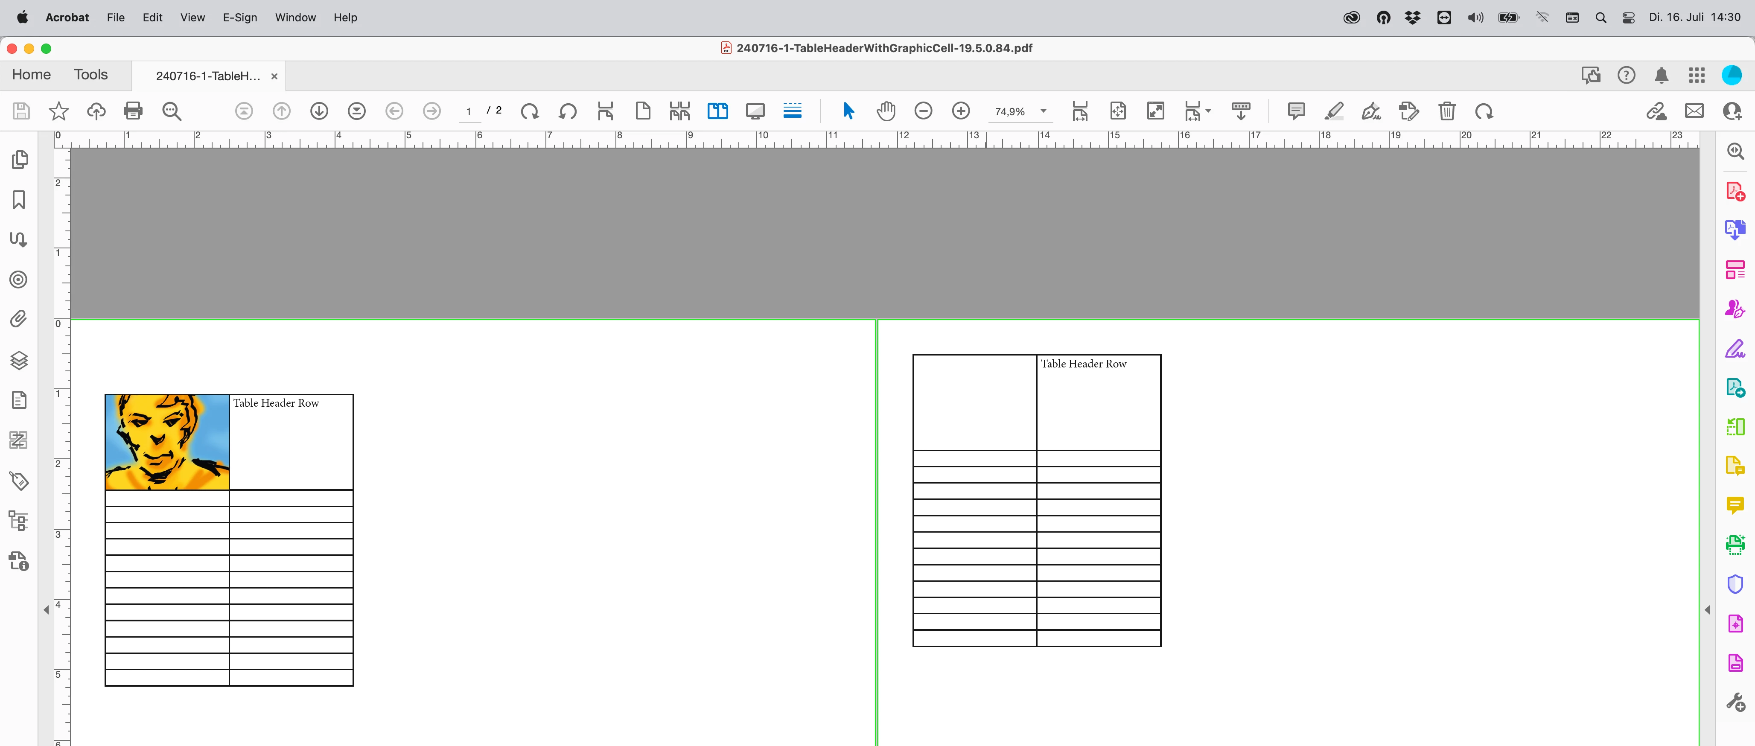
Task: Open the Attachments paperclip panel
Action: point(19,319)
